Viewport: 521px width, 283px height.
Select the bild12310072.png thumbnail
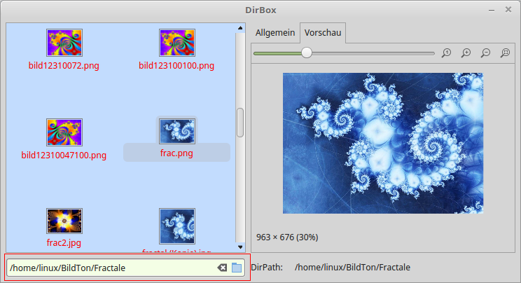point(64,43)
